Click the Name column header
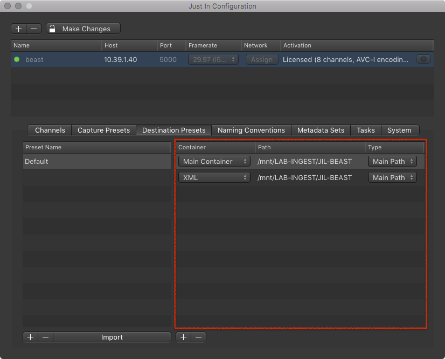 click(57, 45)
